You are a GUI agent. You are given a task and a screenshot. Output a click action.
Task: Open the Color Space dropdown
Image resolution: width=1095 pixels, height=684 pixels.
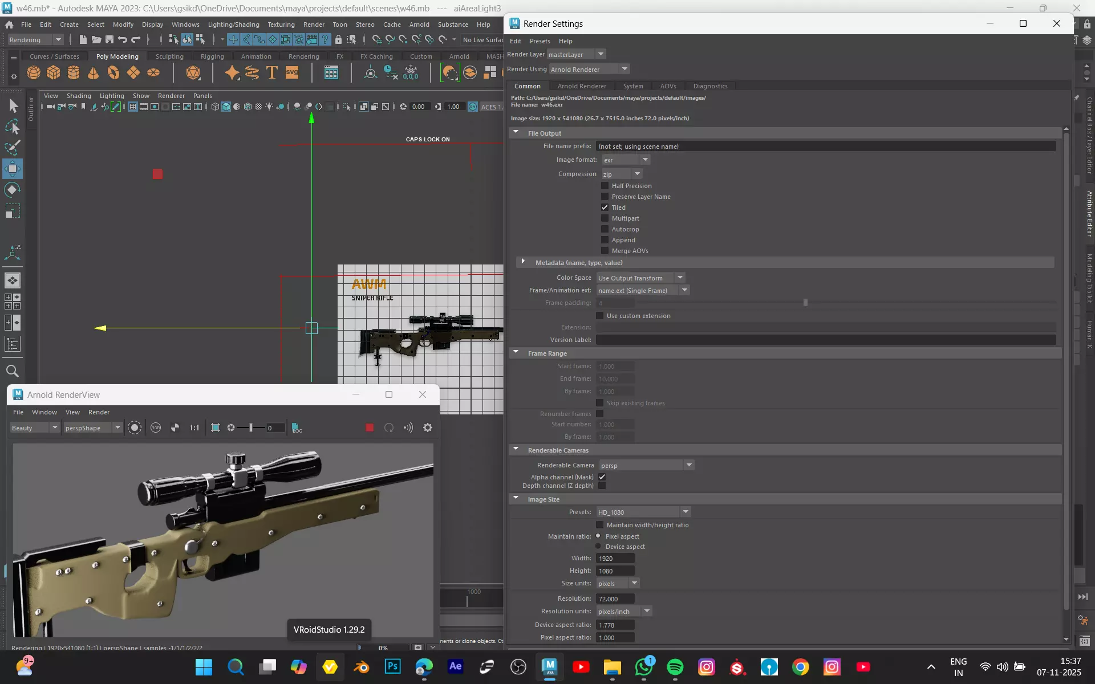click(x=640, y=278)
